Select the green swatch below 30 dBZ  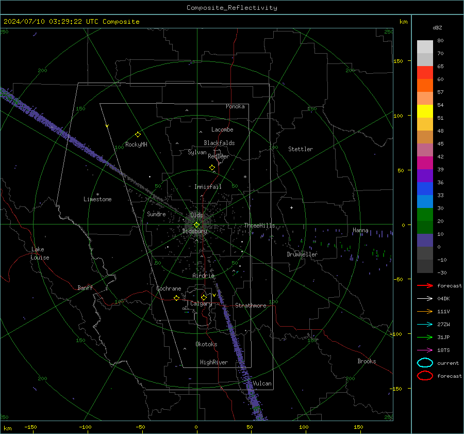point(425,215)
